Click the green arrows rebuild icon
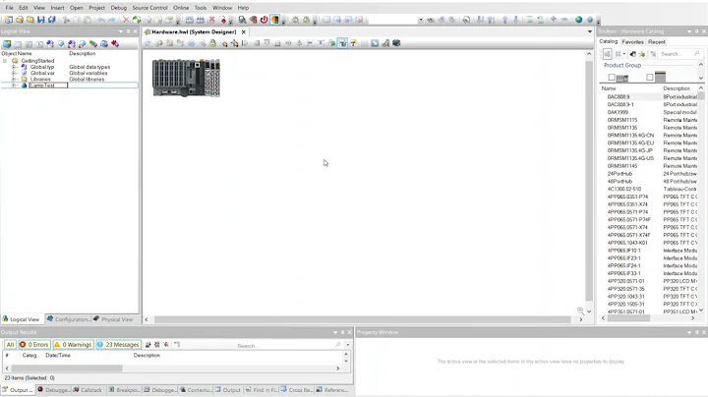Viewport: 708px width, 397px height. [x=137, y=20]
